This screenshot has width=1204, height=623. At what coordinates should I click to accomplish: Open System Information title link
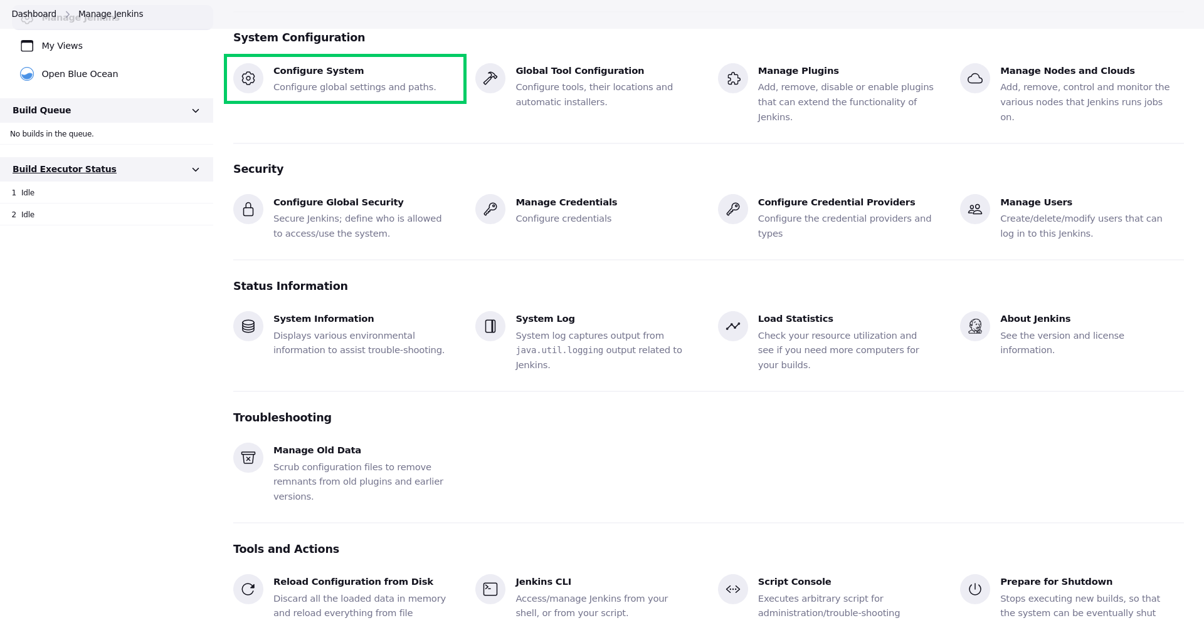(x=324, y=319)
